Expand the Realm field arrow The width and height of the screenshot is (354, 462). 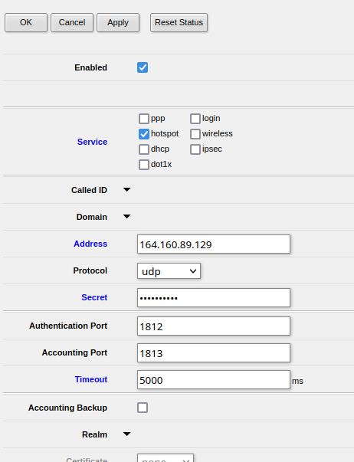[x=126, y=434]
